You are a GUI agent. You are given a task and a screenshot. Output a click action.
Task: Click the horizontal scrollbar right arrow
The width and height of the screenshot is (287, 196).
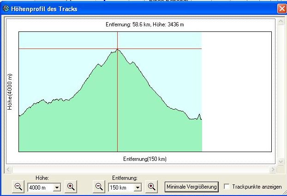tap(275, 170)
